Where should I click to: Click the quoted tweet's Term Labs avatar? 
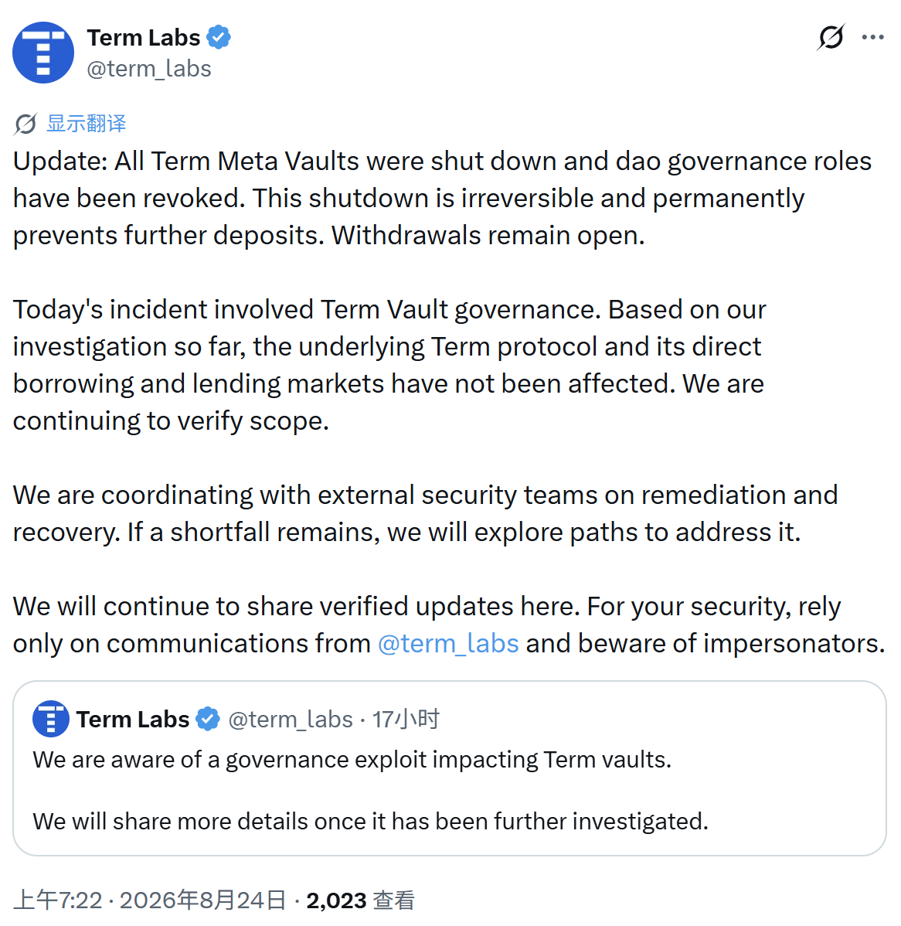point(51,719)
